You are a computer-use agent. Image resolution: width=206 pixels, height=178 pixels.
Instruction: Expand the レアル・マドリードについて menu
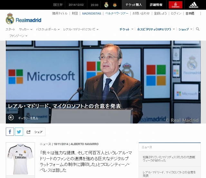tap(81, 29)
